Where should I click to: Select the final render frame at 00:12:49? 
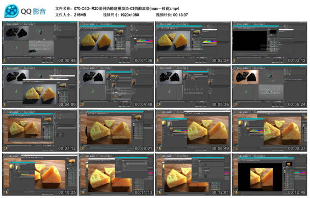point(269,174)
